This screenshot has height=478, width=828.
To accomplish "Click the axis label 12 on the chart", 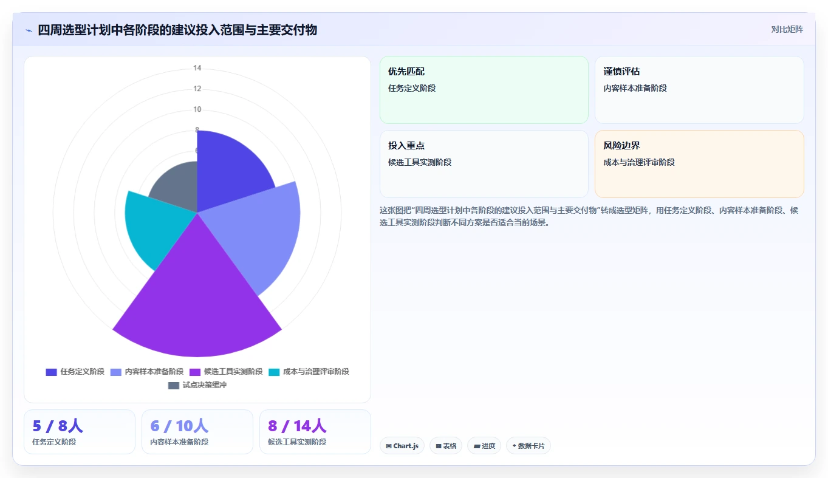I will (x=197, y=89).
